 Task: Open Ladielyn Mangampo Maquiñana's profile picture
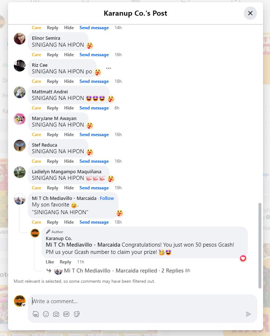[20, 172]
